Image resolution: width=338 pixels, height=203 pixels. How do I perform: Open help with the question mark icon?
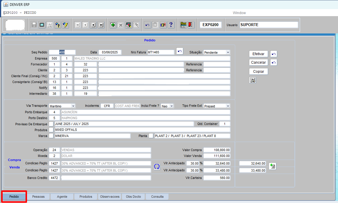(x=171, y=25)
